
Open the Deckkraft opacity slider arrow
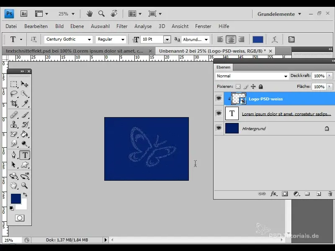(330, 76)
